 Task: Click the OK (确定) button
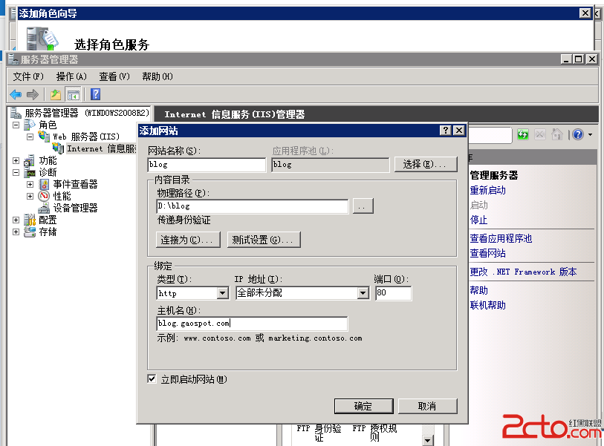363,406
